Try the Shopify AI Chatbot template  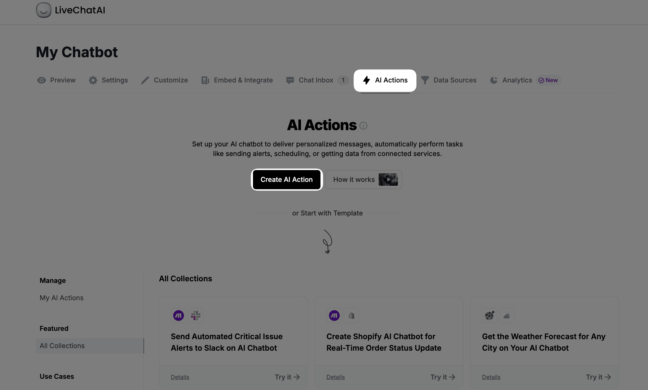442,377
